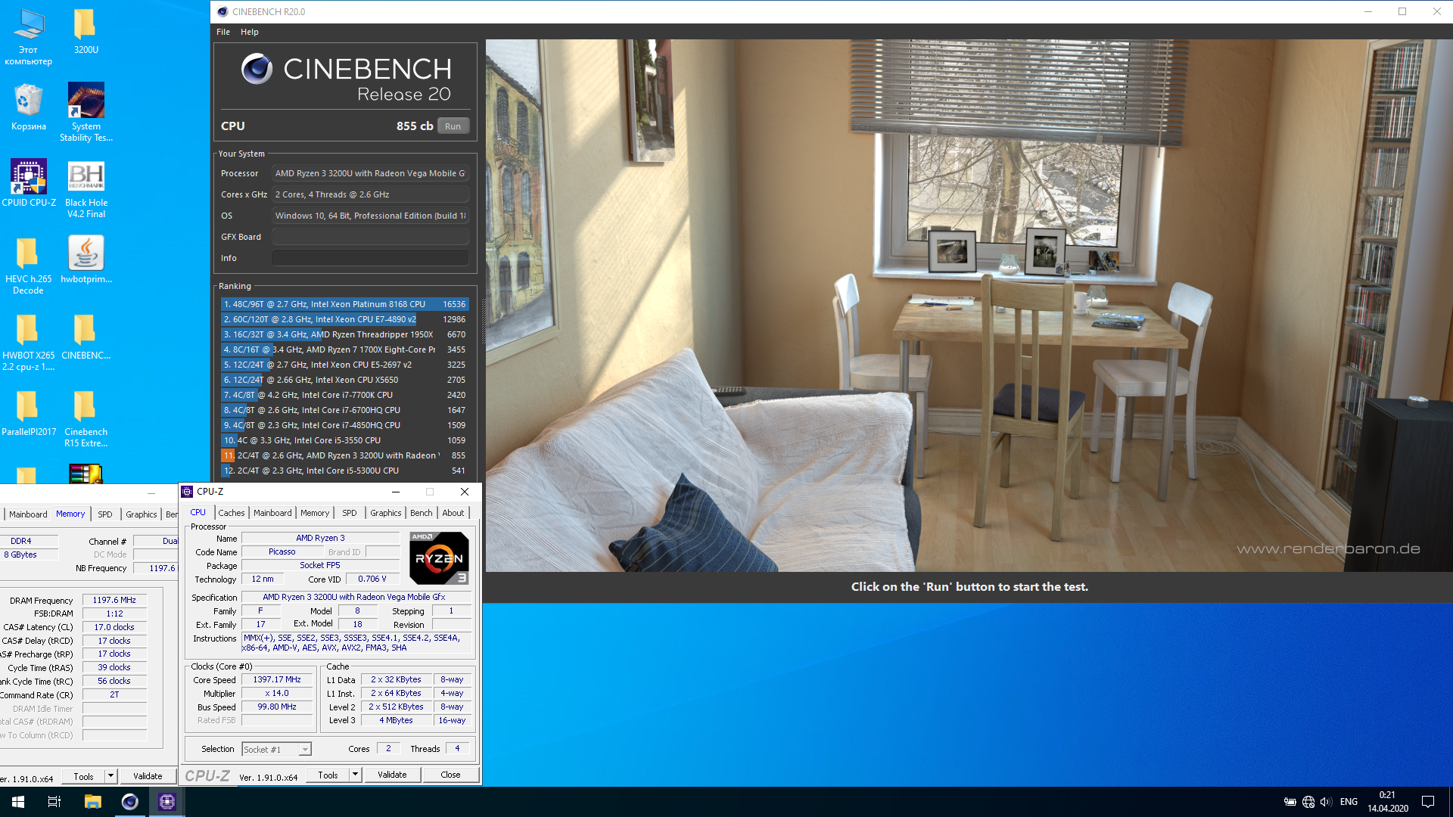
Task: Click the rendered room preview image
Action: [969, 306]
